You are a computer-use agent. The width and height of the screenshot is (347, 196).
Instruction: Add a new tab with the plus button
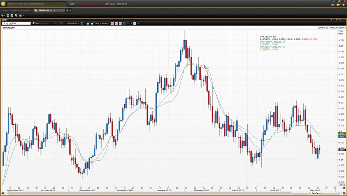67,10
